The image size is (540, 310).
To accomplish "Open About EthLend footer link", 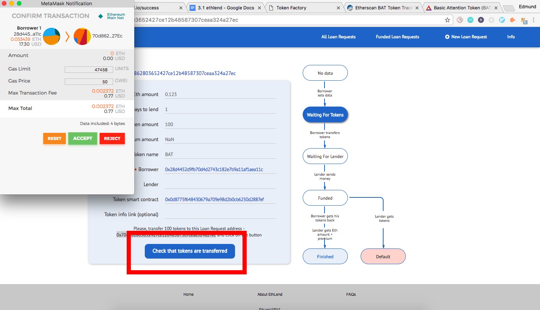I will 270,295.
